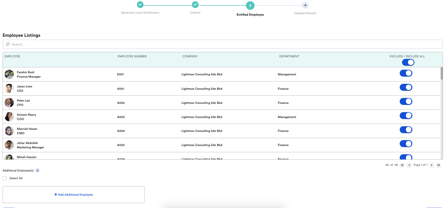Click Jason Liew's Finance department cell

click(283, 89)
